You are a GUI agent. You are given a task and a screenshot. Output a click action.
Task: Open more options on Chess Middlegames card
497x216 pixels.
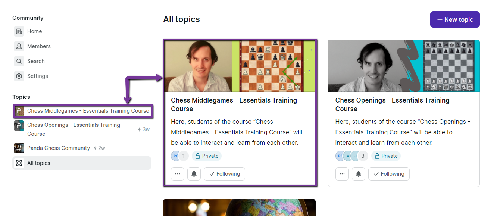coord(178,174)
